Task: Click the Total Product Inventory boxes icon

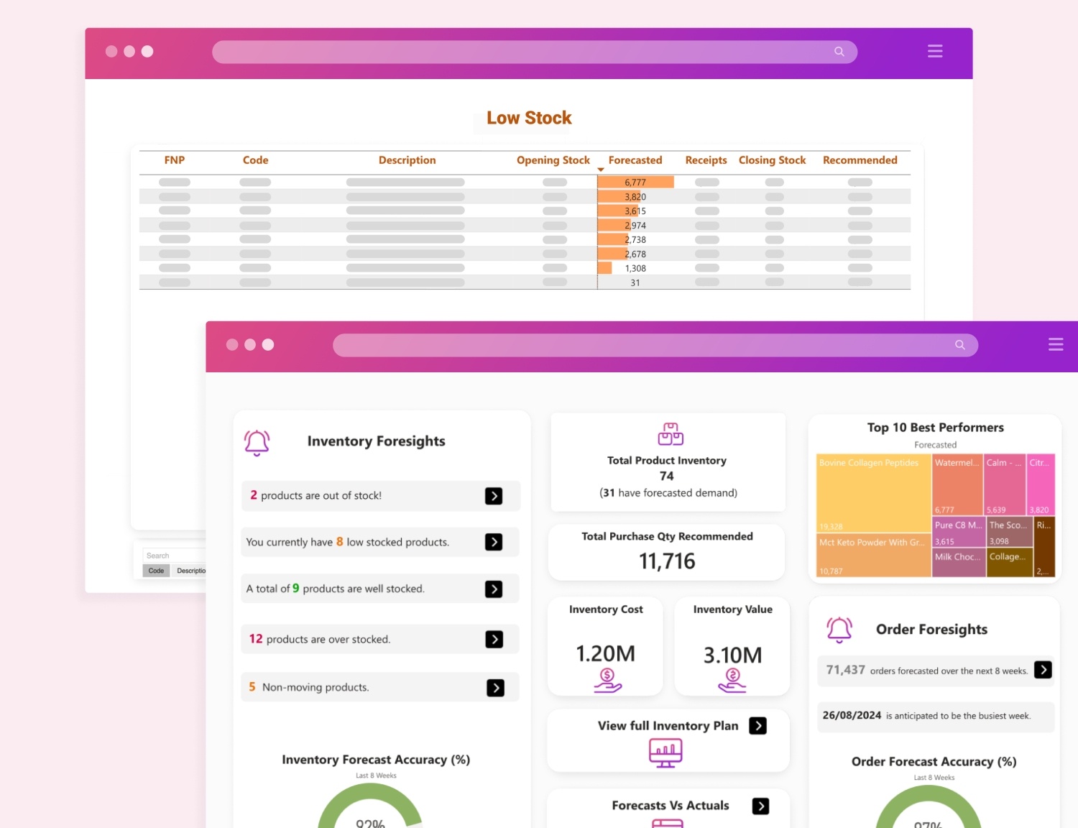Action: pyautogui.click(x=671, y=433)
